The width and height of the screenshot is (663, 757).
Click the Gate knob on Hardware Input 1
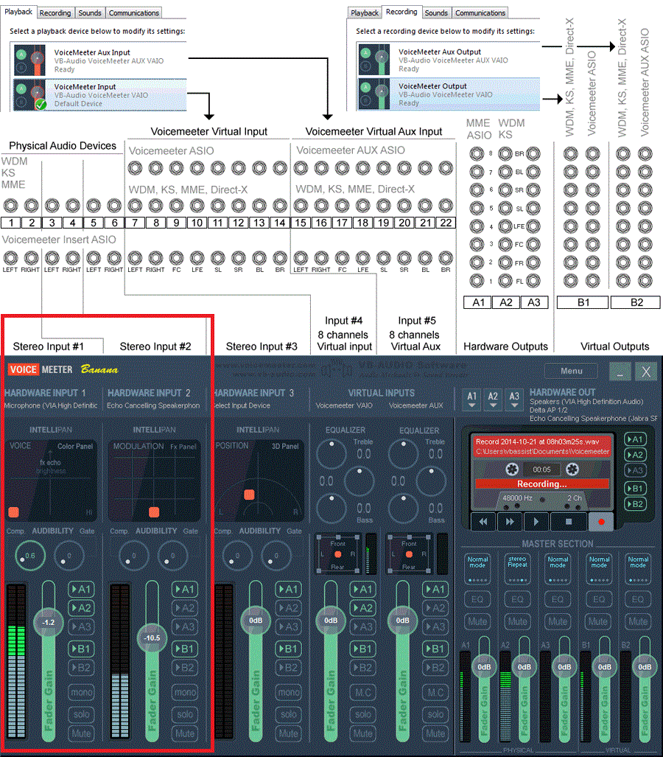coord(69,556)
